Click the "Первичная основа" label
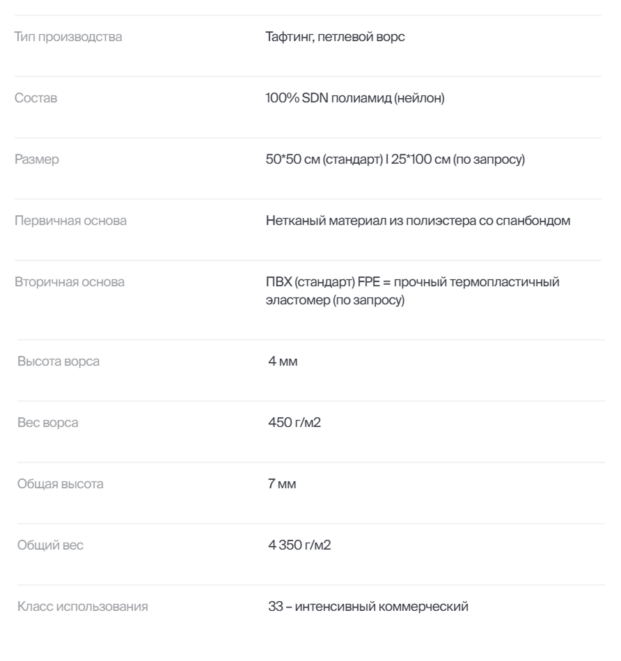 [71, 221]
